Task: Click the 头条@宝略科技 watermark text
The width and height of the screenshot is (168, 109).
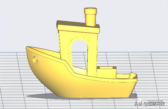Action: 148,103
